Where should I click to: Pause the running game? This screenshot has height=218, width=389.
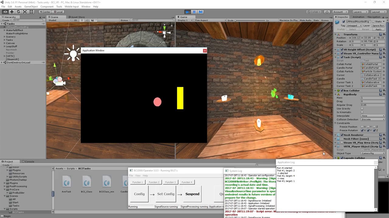point(194,12)
